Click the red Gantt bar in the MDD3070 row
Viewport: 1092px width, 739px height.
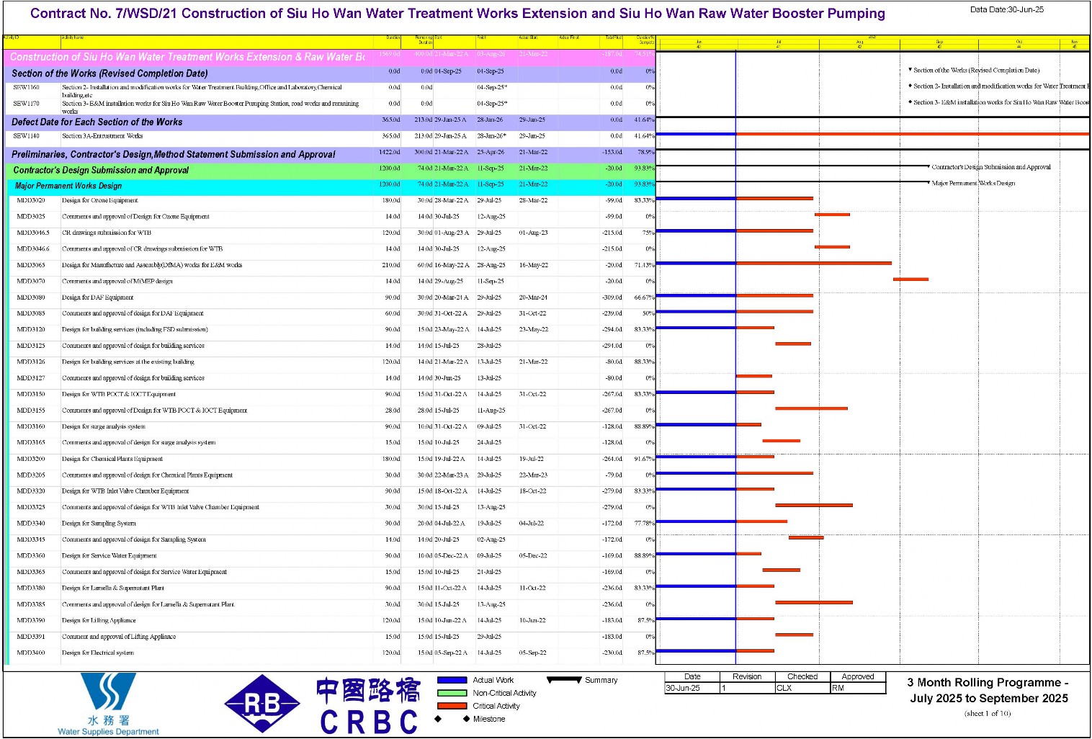coord(910,279)
